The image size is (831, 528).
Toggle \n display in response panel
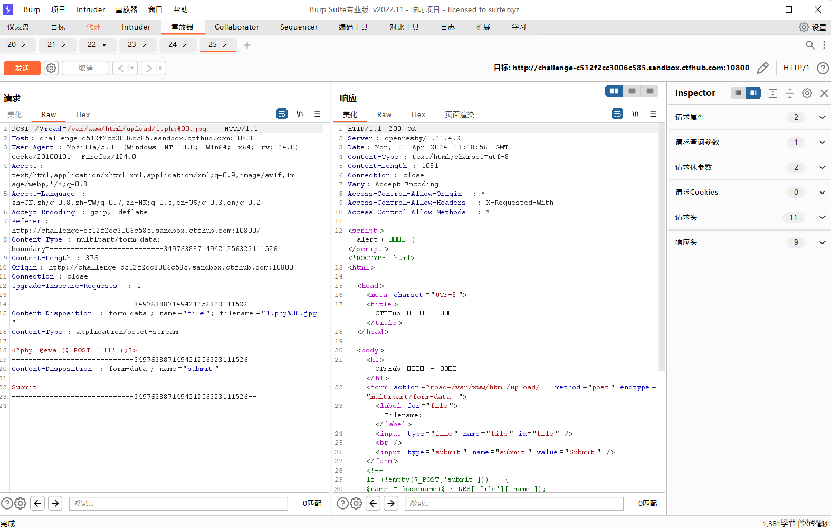point(635,113)
